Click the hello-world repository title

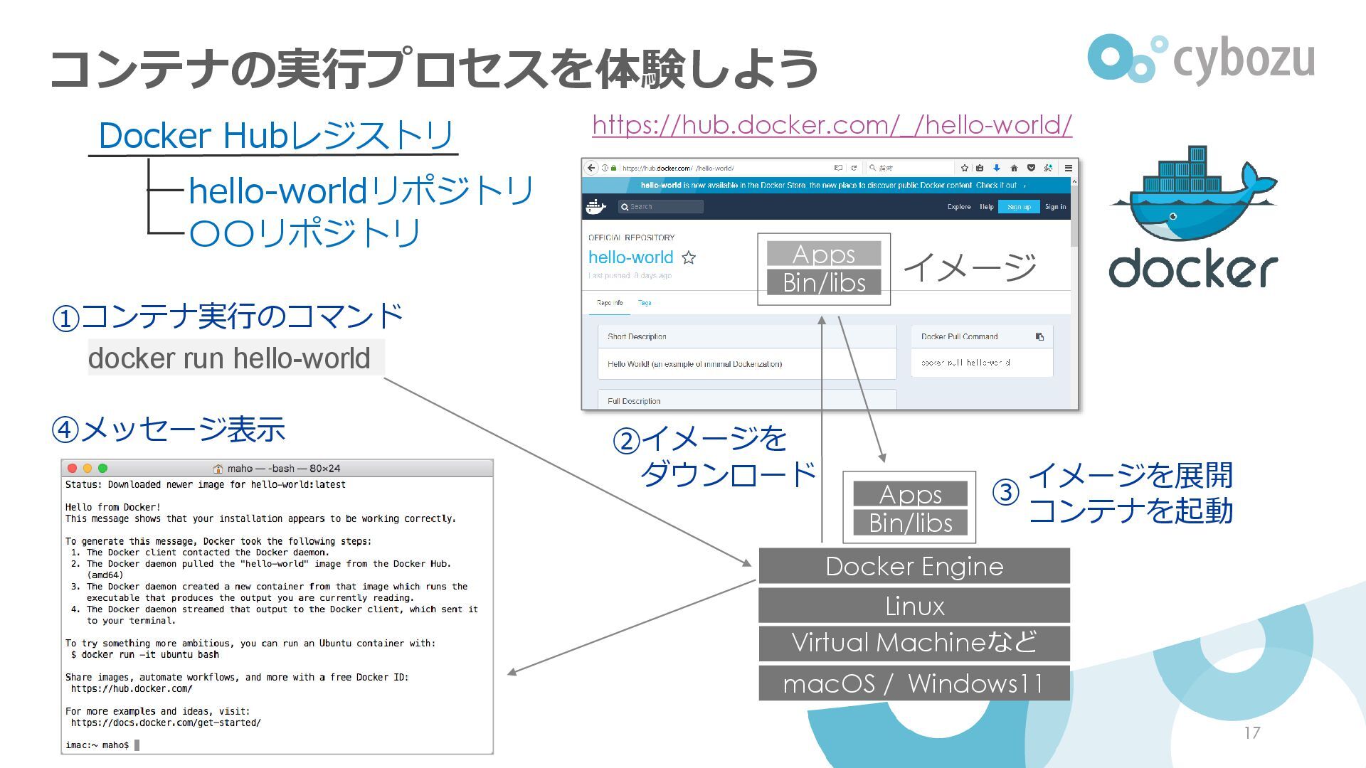pos(630,257)
